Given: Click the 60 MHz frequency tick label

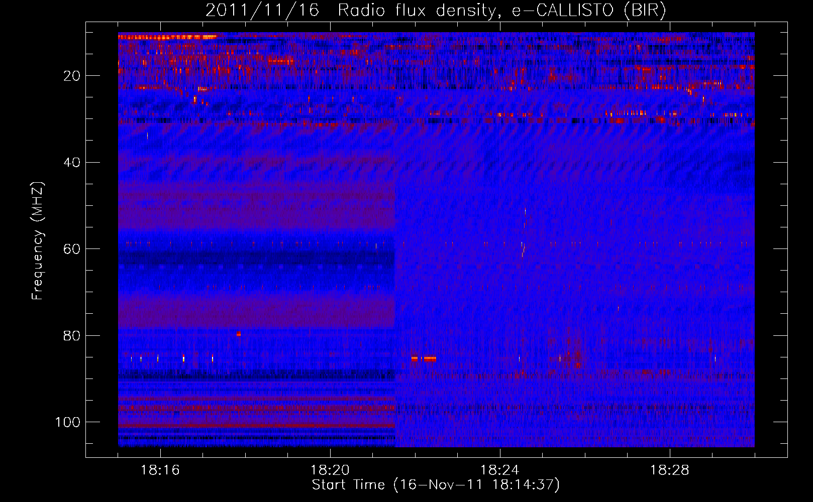Looking at the screenshot, I should [72, 249].
